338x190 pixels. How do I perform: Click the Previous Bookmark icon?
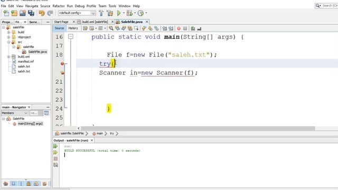coord(144,28)
